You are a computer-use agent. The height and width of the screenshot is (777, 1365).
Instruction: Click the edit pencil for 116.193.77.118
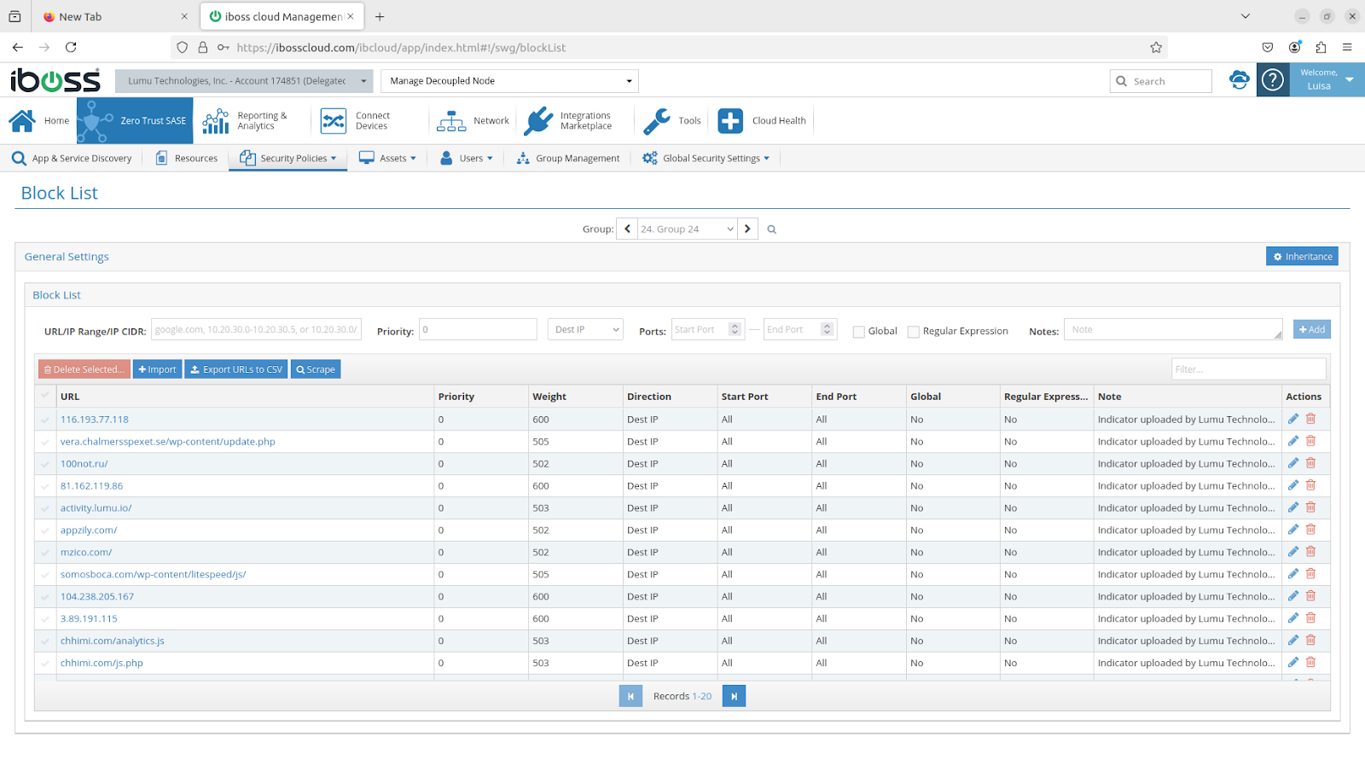1293,419
